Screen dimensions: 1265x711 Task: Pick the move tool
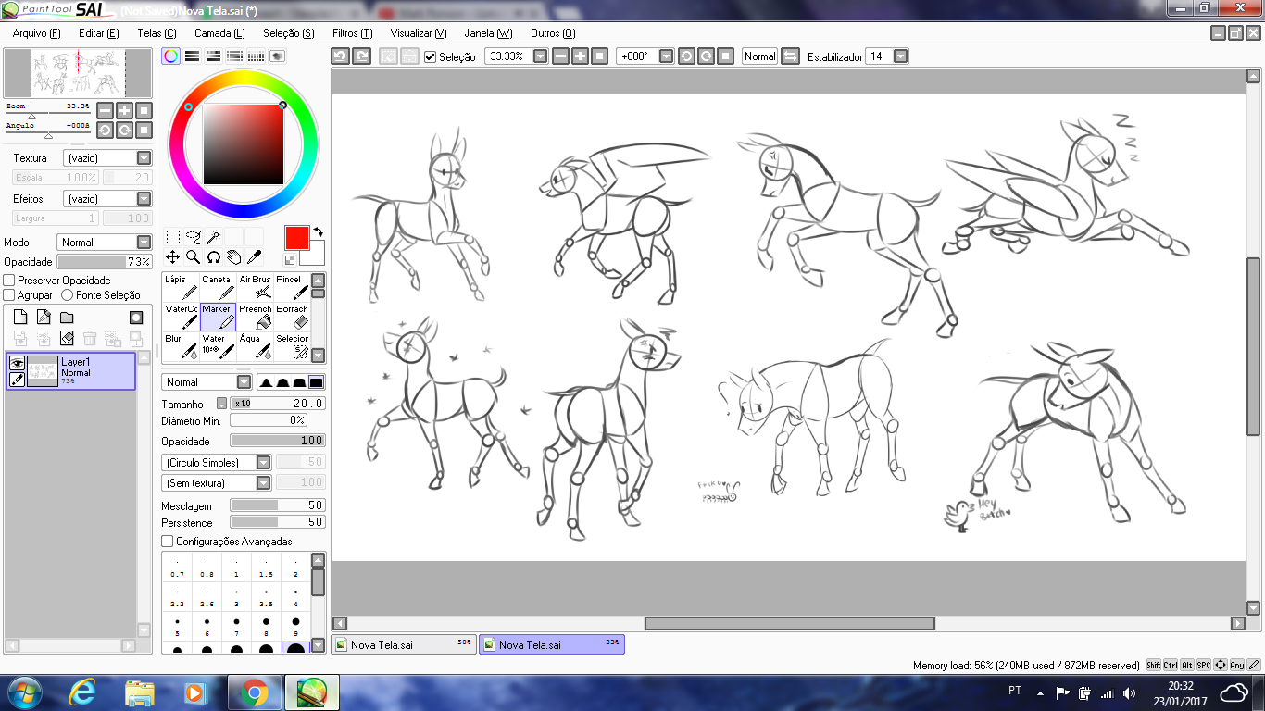(173, 256)
